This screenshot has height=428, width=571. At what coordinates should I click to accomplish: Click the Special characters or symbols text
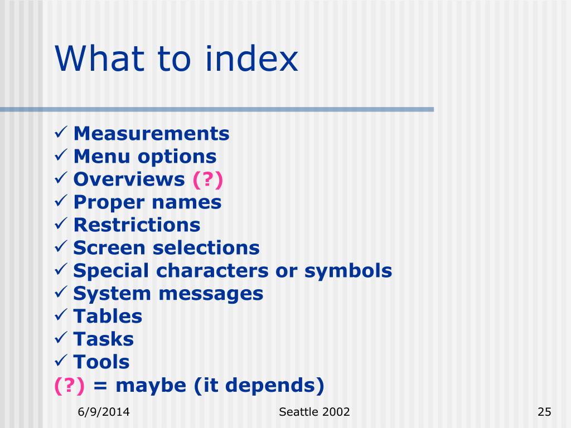point(233,271)
